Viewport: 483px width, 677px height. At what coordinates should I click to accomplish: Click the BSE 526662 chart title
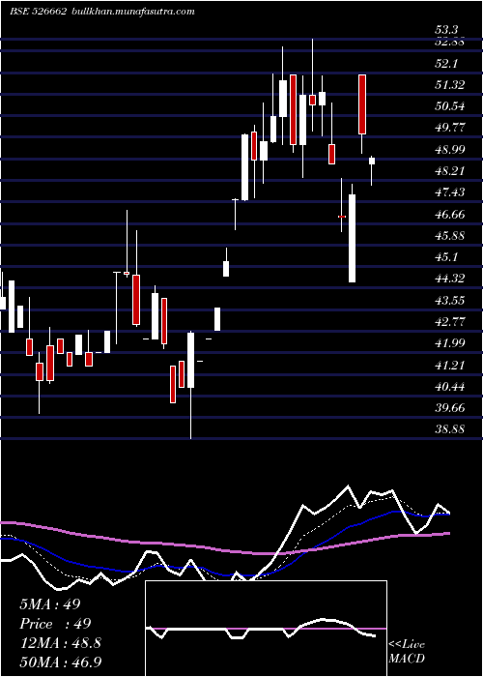[38, 12]
